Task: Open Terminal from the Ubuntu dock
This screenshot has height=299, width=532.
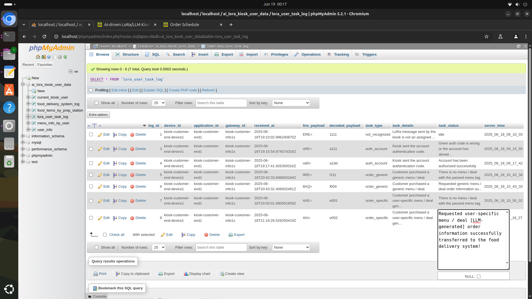Action: [9, 36]
